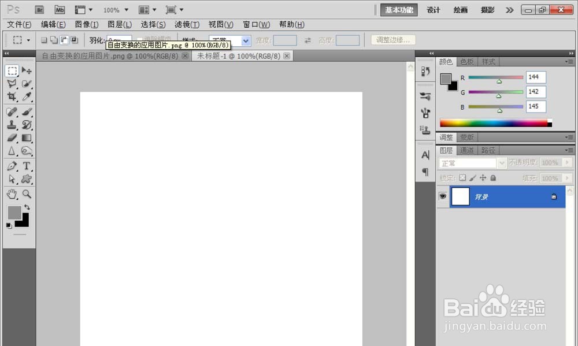Open the Paragraph panel icon
The height and width of the screenshot is (346, 578).
click(x=425, y=172)
